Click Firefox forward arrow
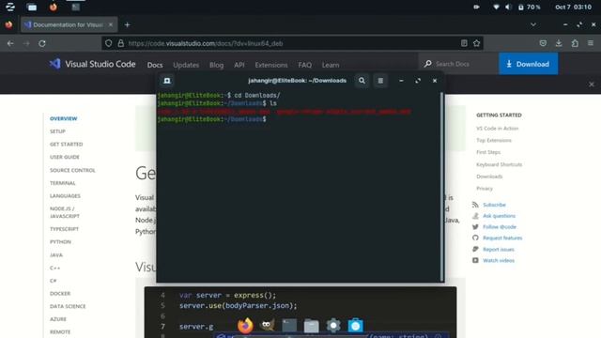The image size is (601, 338). pos(26,43)
